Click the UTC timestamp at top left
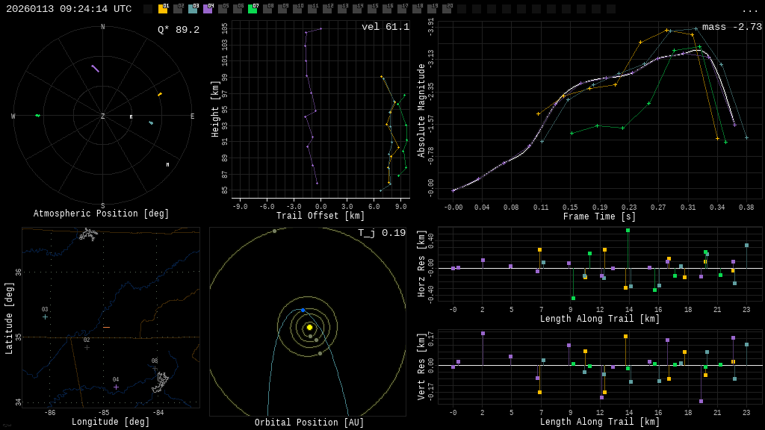The height and width of the screenshot is (430, 765). [69, 9]
